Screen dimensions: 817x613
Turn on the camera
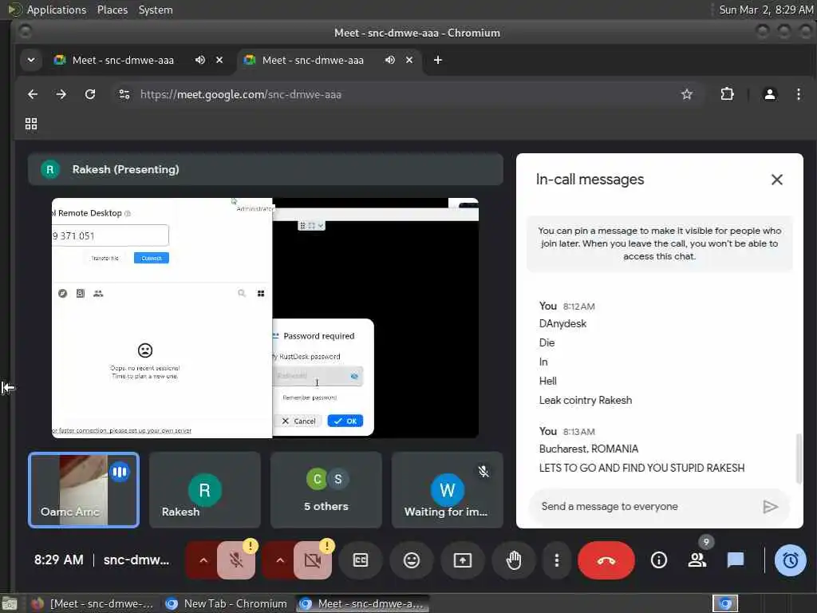click(x=313, y=560)
